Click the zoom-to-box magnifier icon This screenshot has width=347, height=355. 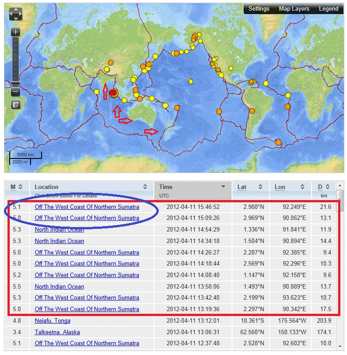tap(15, 105)
